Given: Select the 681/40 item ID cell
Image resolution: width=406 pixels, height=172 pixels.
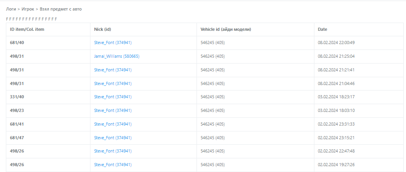Looking at the screenshot, I should click(17, 43).
